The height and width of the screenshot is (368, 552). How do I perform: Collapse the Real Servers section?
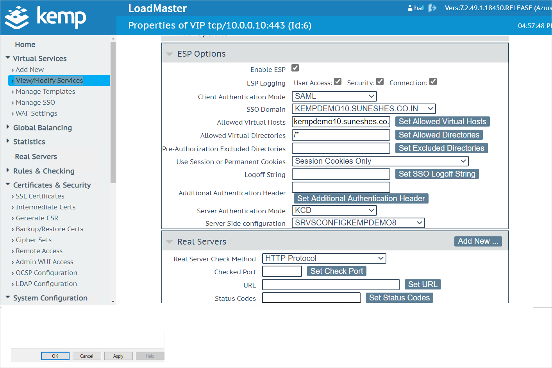[169, 241]
